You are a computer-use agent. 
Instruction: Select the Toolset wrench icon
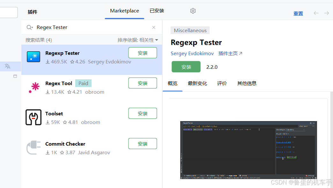point(33,117)
